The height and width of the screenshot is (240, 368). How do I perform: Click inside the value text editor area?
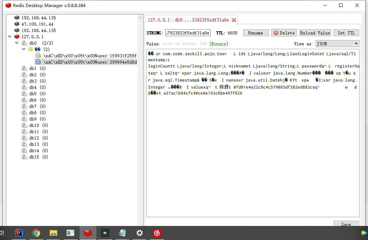(x=253, y=133)
